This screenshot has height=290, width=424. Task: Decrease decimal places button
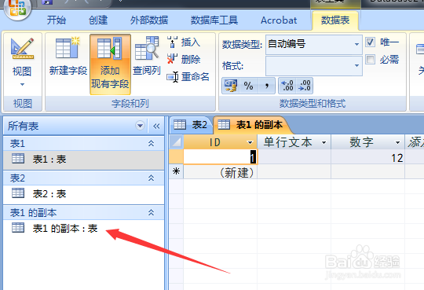[x=305, y=86]
